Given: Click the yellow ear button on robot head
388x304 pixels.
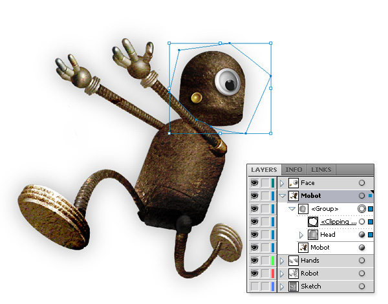Looking at the screenshot, I should (x=197, y=98).
